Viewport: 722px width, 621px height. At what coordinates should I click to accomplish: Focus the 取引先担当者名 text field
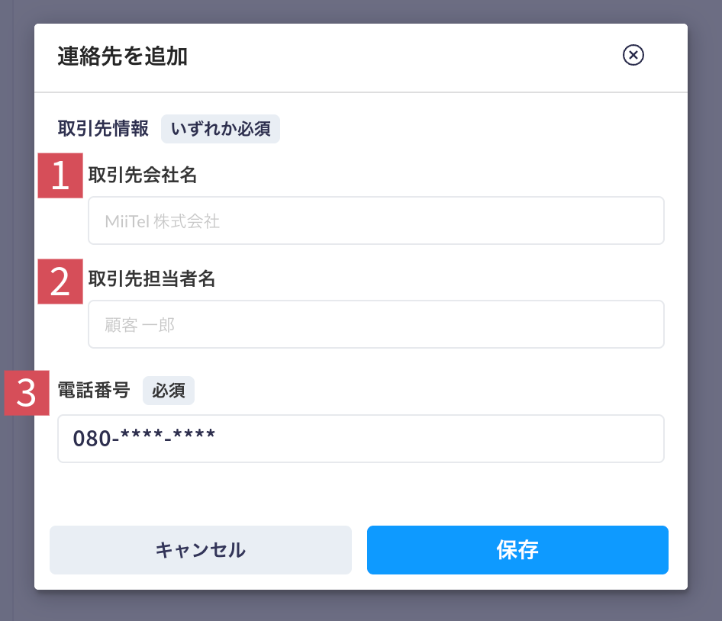tap(376, 324)
